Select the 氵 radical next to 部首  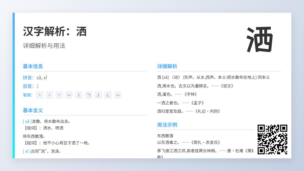[37, 86]
